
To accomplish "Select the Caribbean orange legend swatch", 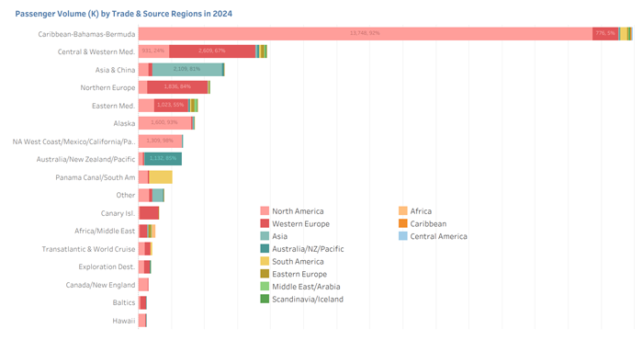I will pos(402,223).
